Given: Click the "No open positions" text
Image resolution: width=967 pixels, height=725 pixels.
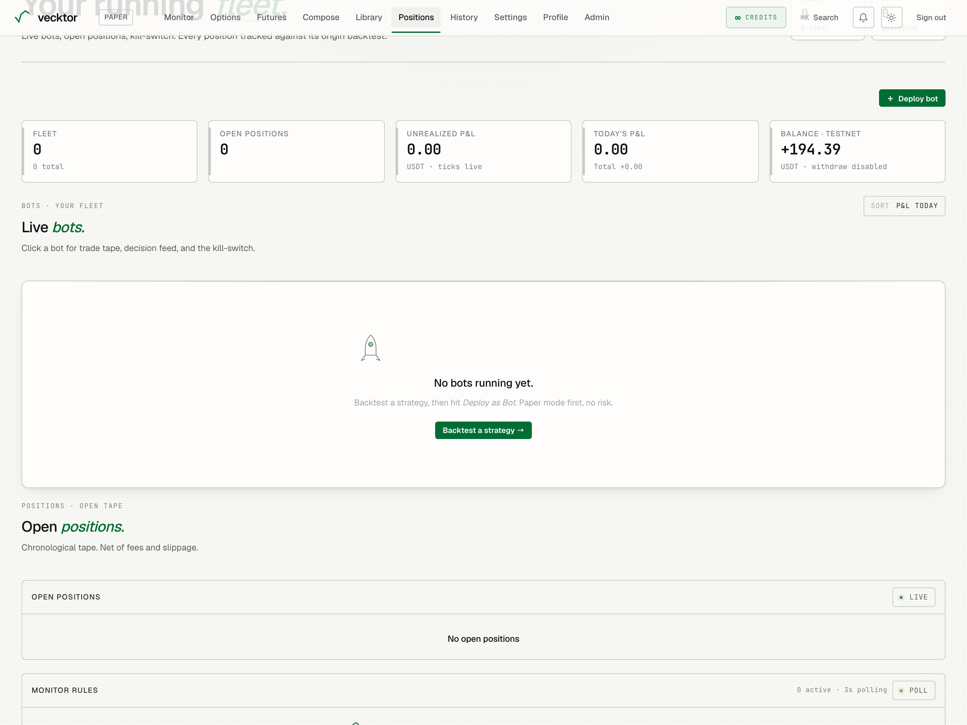Looking at the screenshot, I should pyautogui.click(x=483, y=638).
